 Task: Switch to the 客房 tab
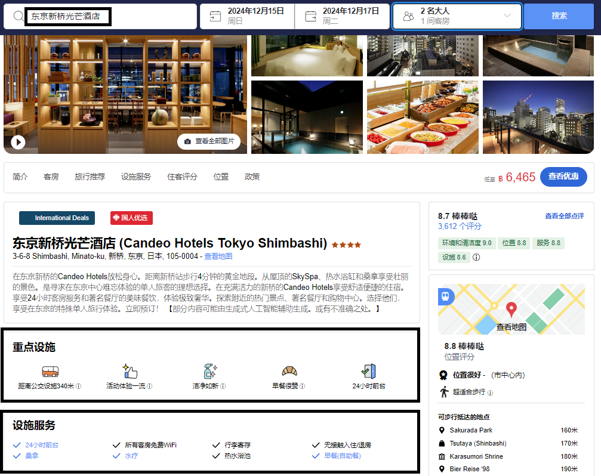point(51,177)
